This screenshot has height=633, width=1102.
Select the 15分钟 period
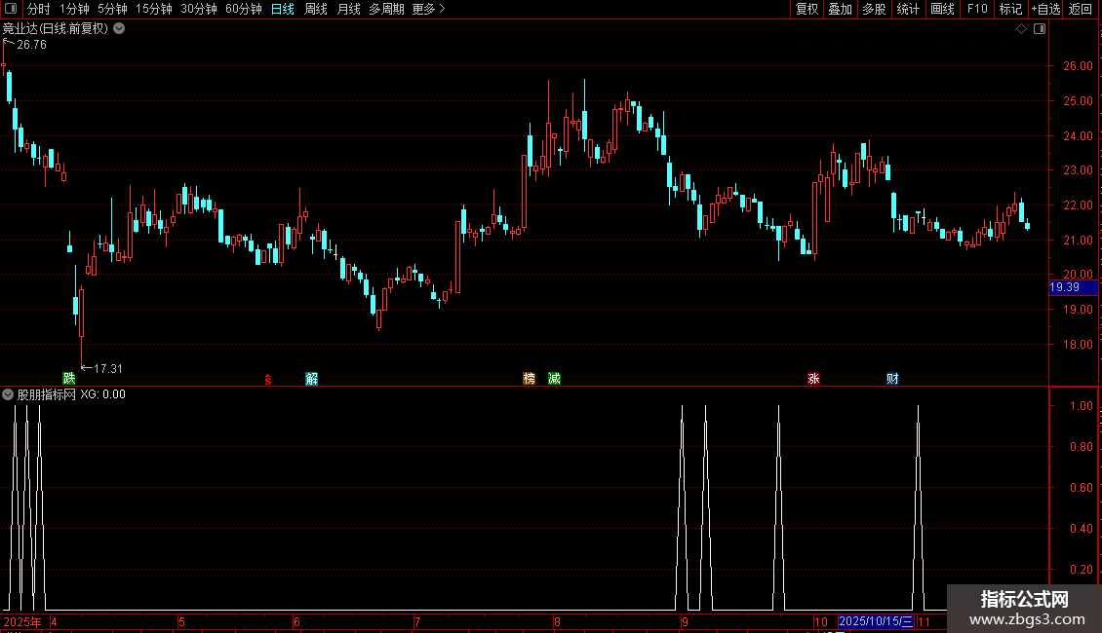(x=154, y=9)
